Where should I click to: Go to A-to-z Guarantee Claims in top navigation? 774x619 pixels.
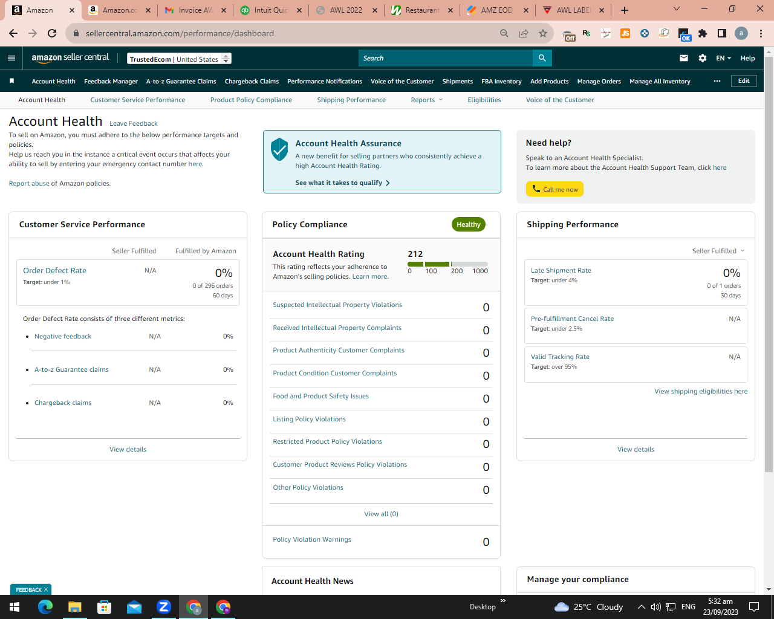point(181,81)
